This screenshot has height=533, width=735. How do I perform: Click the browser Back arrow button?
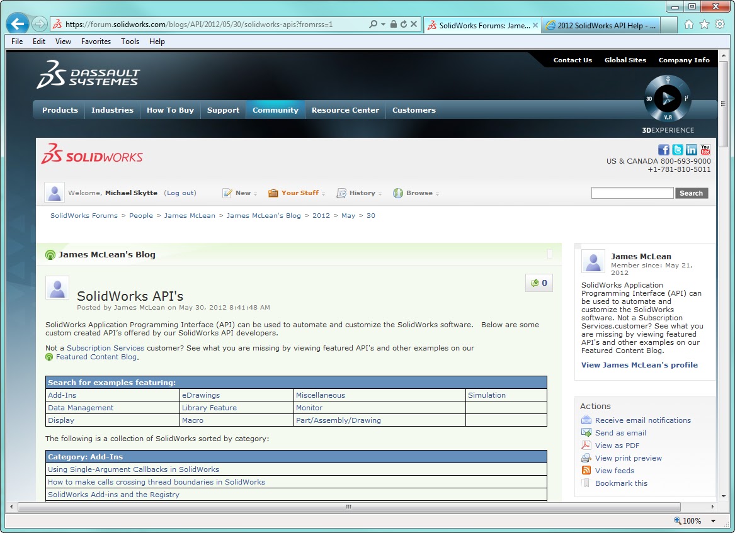pos(18,23)
